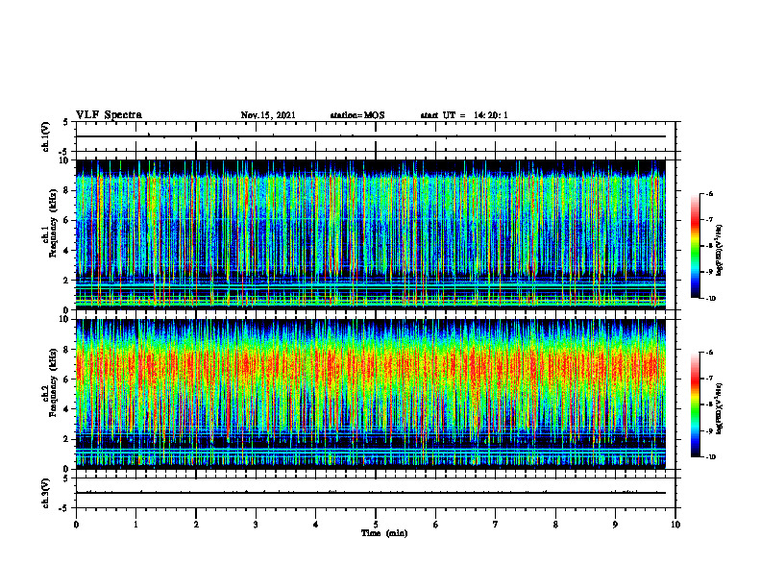Click the "Time (min)" axis label
761x588 pixels.
click(384, 533)
